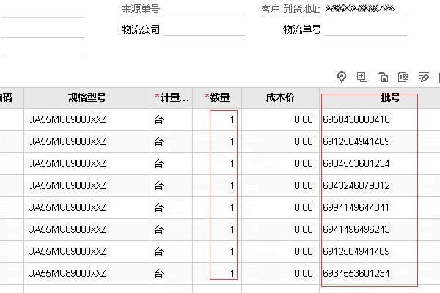
Task: Click the delete row icon with X
Action: point(403,77)
